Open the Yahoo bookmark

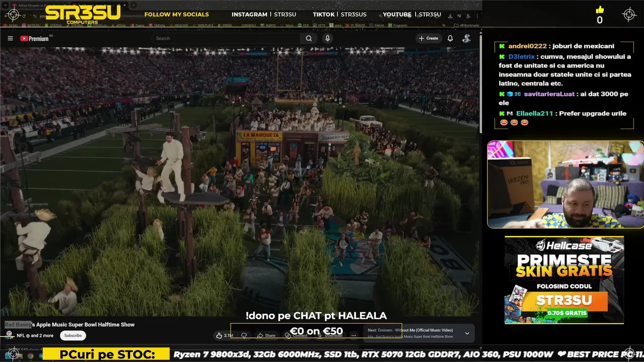tap(287, 25)
